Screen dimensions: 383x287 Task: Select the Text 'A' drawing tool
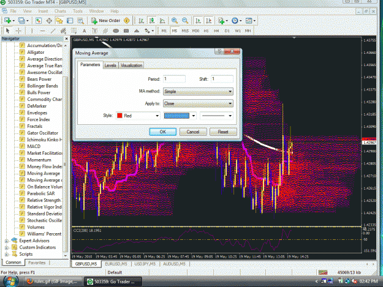(x=85, y=31)
